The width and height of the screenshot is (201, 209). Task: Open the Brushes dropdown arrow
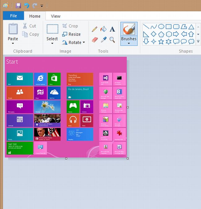(129, 43)
